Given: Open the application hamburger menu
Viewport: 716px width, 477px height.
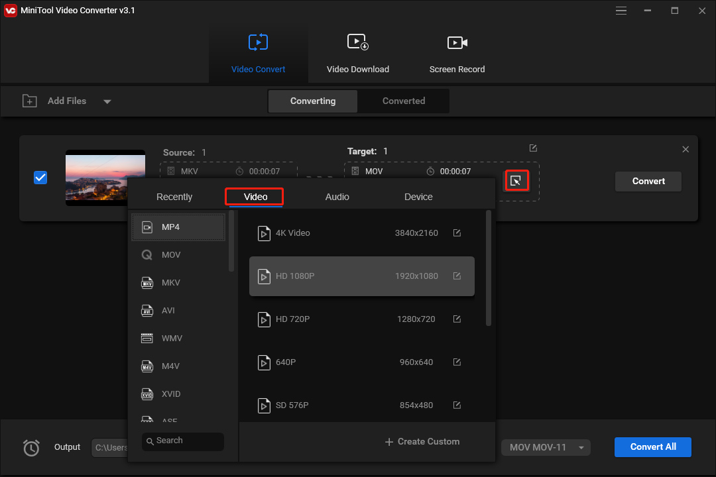Looking at the screenshot, I should 621,11.
